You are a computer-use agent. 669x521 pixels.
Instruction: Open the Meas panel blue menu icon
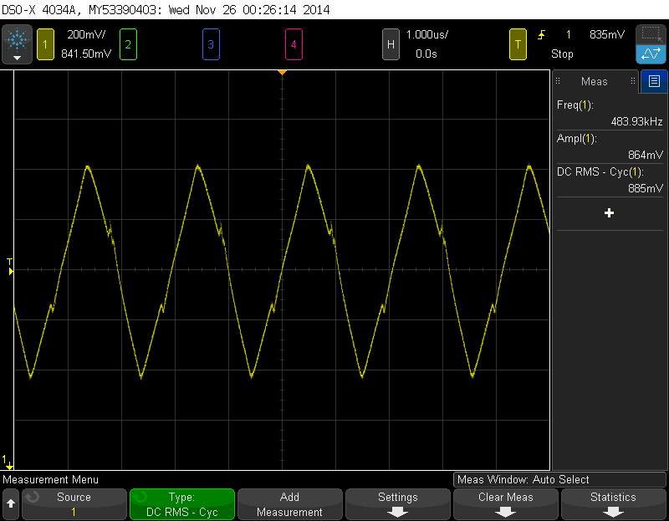pos(653,81)
